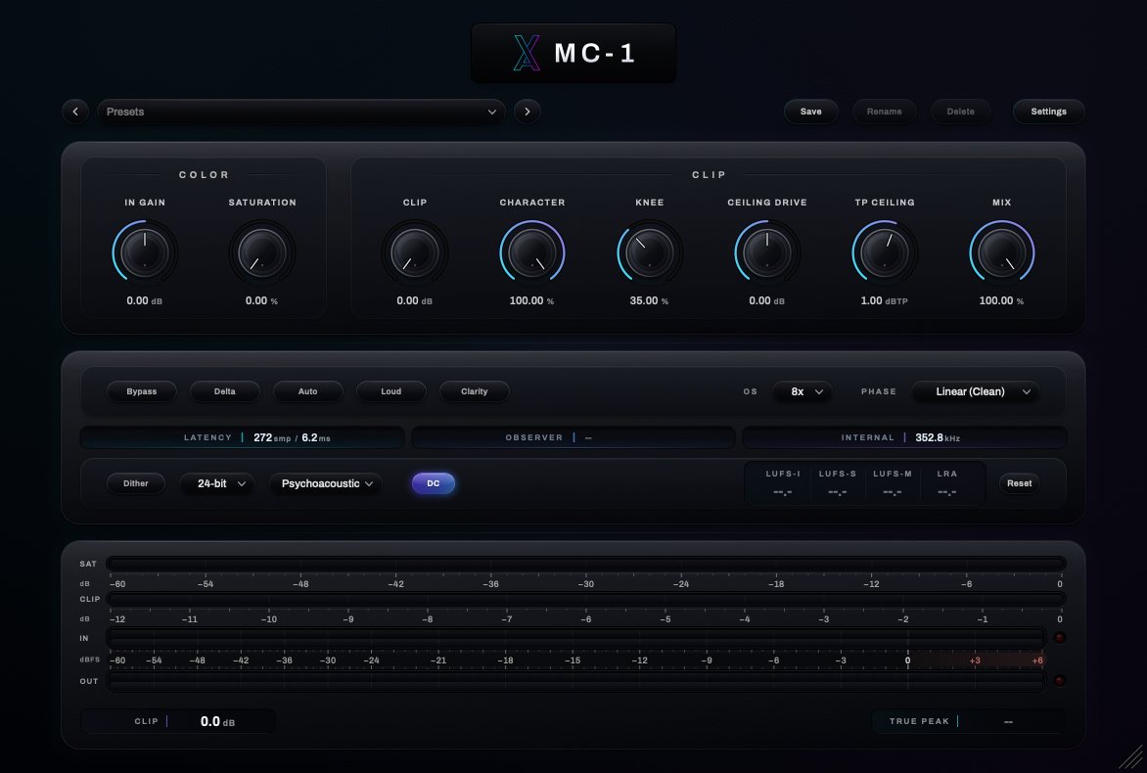Screen dimensions: 1147x773
Task: Click the SATURATION knob
Action: [x=262, y=253]
